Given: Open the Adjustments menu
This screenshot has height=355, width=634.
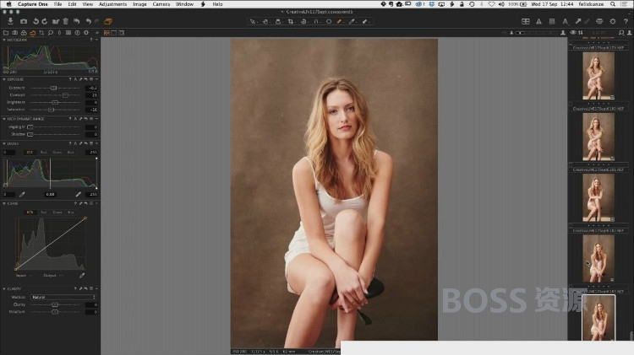Looking at the screenshot, I should 112,4.
